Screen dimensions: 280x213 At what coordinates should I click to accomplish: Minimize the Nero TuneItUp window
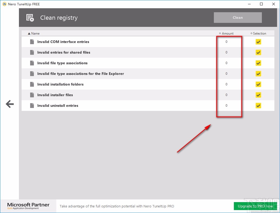249,4
